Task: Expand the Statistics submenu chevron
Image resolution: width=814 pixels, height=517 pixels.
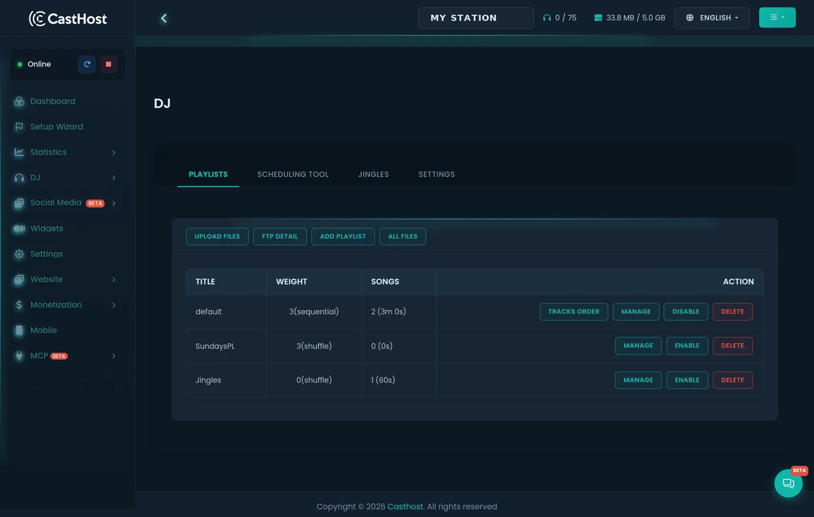Action: coord(114,152)
